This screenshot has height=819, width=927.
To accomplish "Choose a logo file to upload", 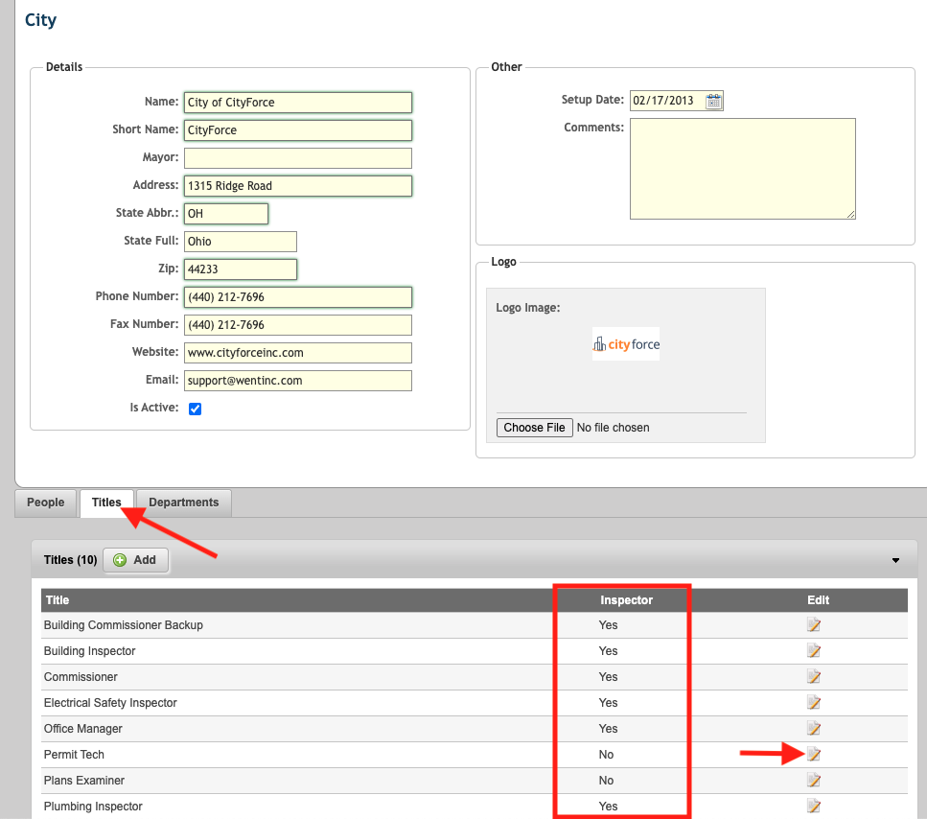I will coord(535,428).
